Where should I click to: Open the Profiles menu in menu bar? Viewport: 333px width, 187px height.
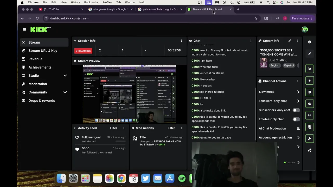tap(107, 2)
